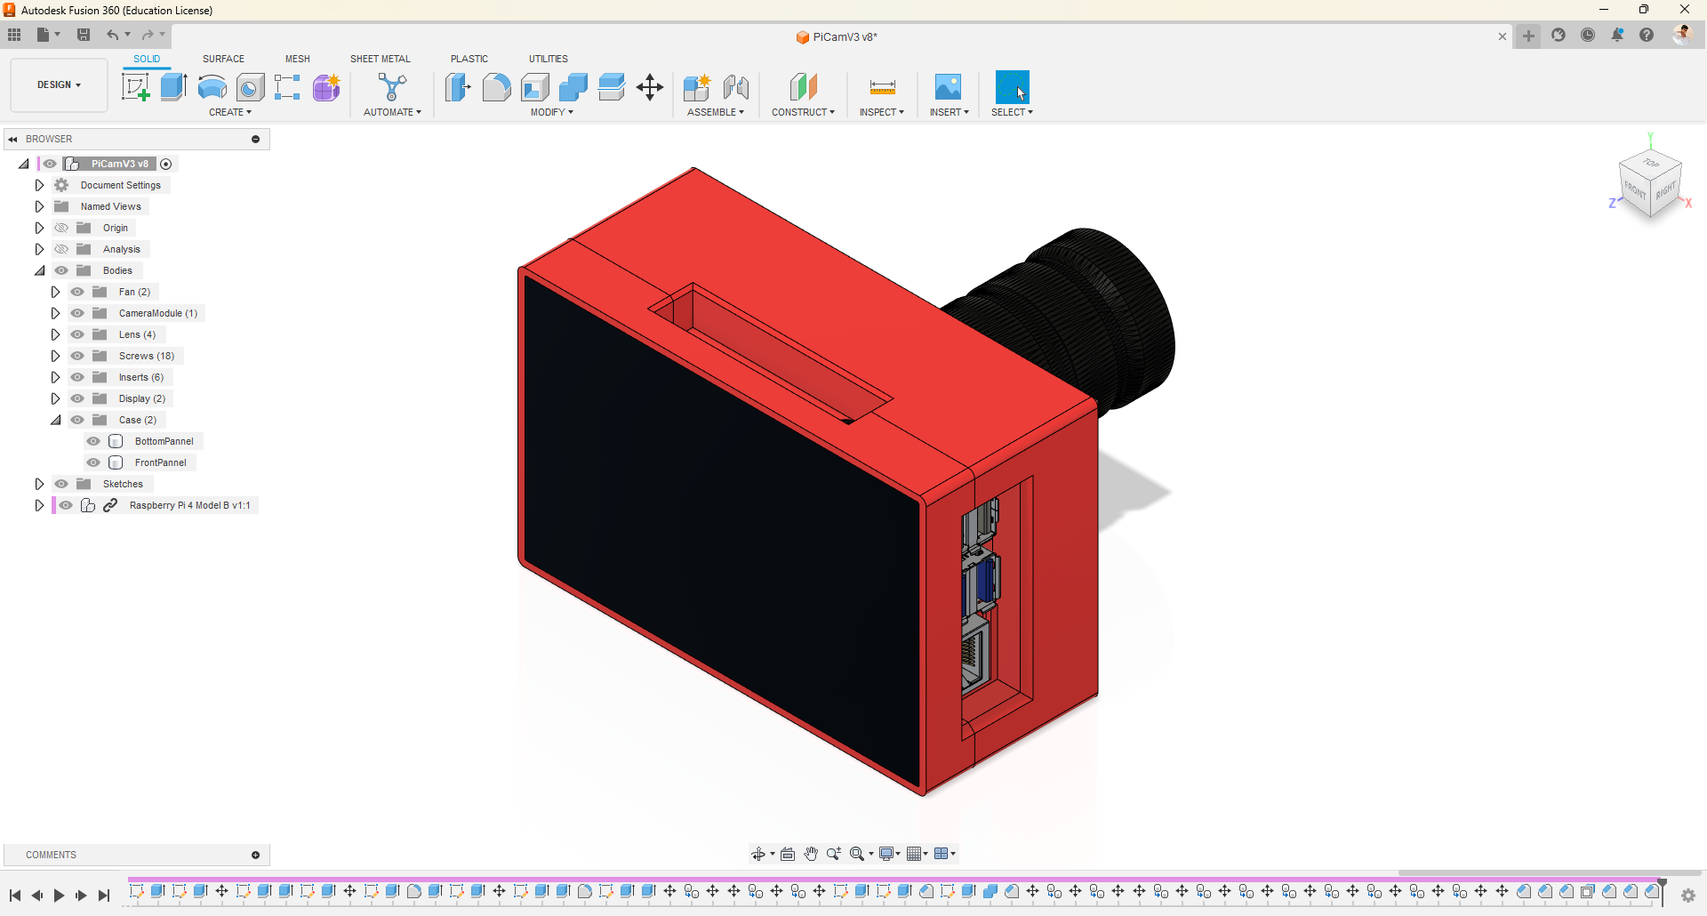This screenshot has width=1707, height=916.
Task: Open the CONSTRUCT menu
Action: (803, 112)
